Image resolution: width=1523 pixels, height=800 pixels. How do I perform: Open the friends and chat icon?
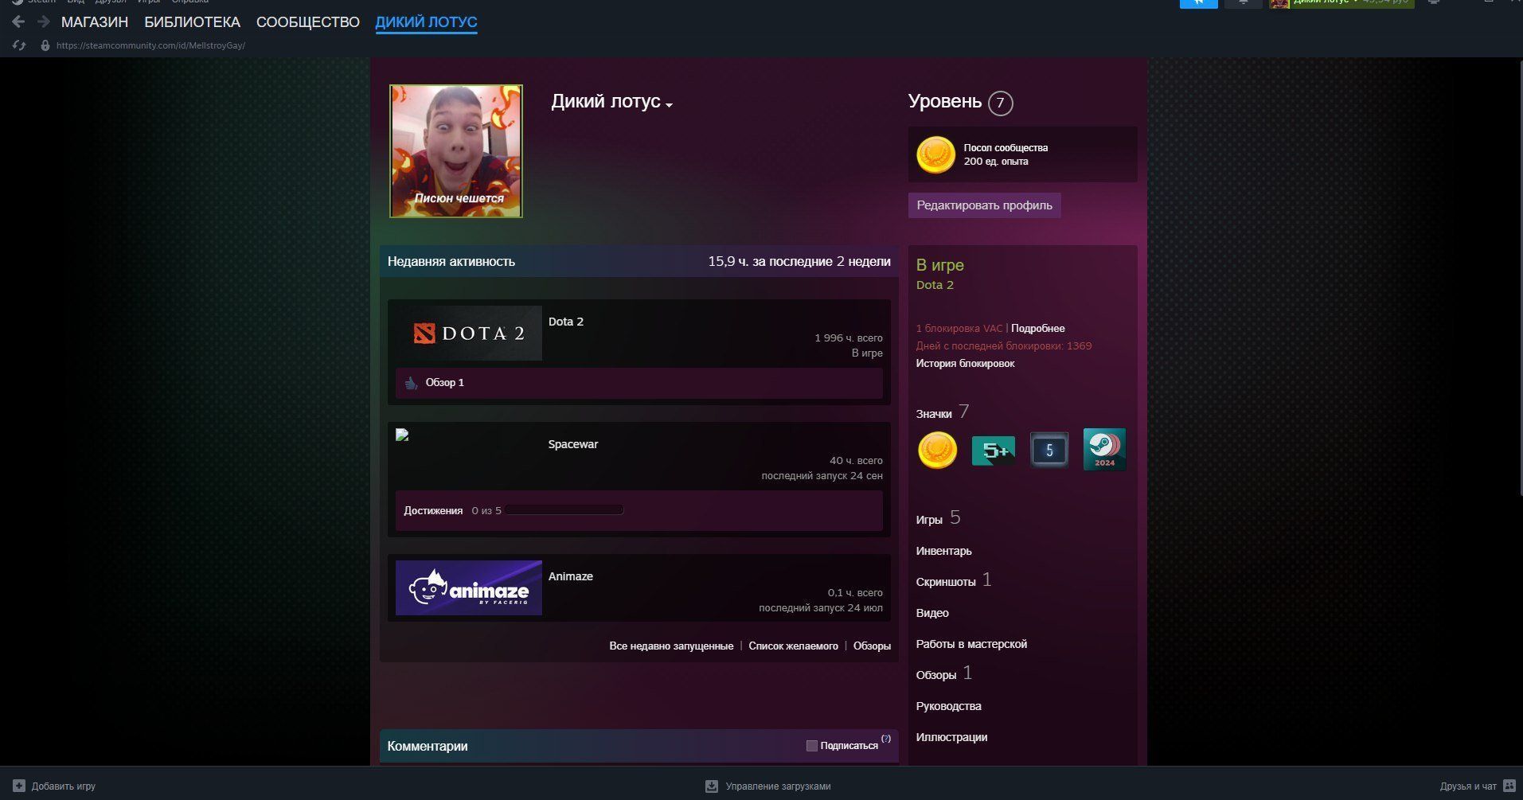tap(1508, 786)
